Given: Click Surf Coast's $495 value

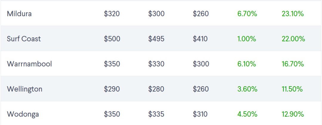Looking at the screenshot, I should pos(156,39).
